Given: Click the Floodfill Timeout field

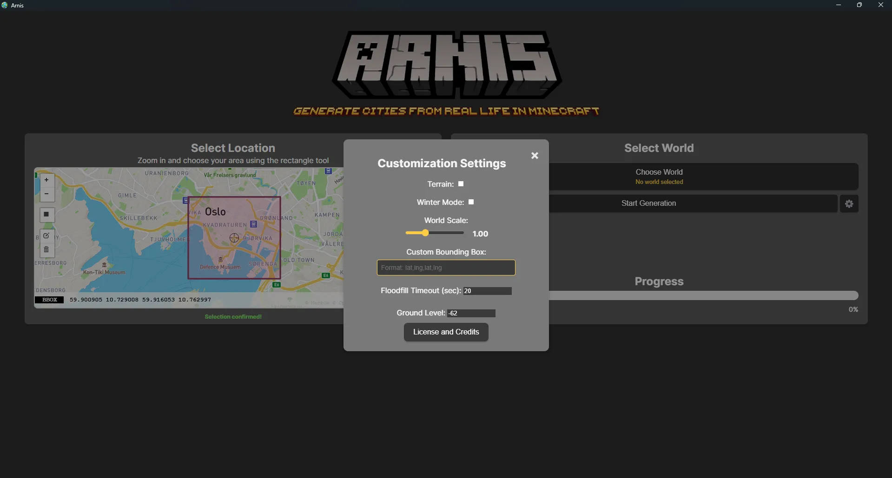Looking at the screenshot, I should [x=487, y=291].
